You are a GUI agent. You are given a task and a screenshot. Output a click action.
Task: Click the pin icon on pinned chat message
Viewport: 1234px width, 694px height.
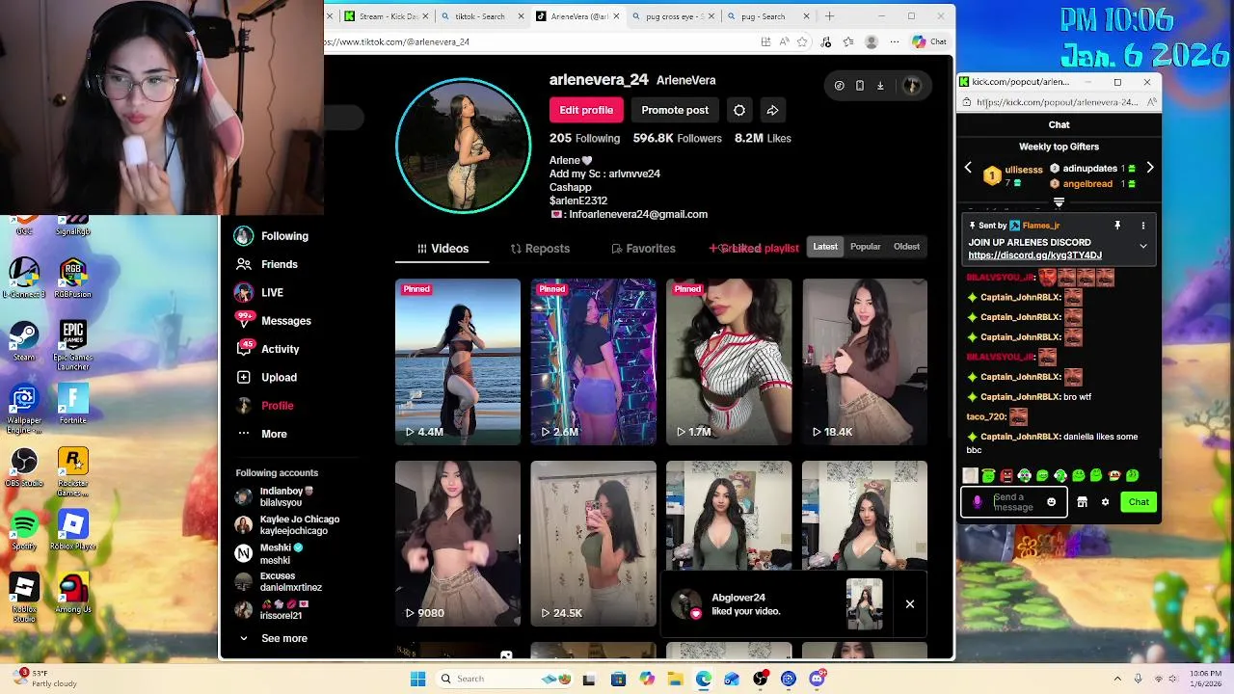point(1117,226)
